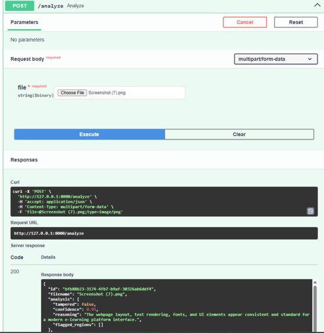This screenshot has height=333, width=324.
Task: Click the Curl label
Action: 15,182
